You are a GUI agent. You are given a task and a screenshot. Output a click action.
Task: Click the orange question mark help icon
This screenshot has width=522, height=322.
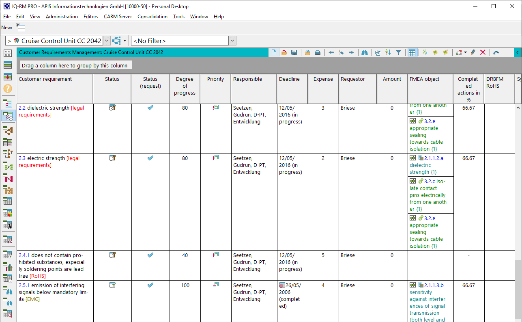coord(8,89)
